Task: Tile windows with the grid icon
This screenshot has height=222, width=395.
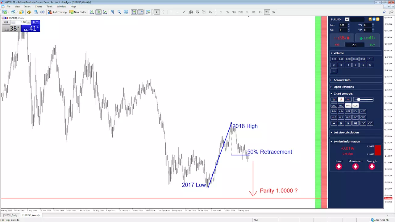Action: pyautogui.click(x=126, y=12)
